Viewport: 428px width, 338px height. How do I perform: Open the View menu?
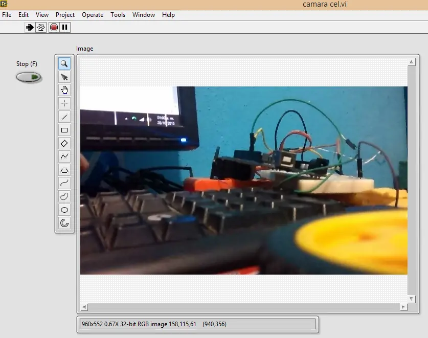[x=42, y=15]
